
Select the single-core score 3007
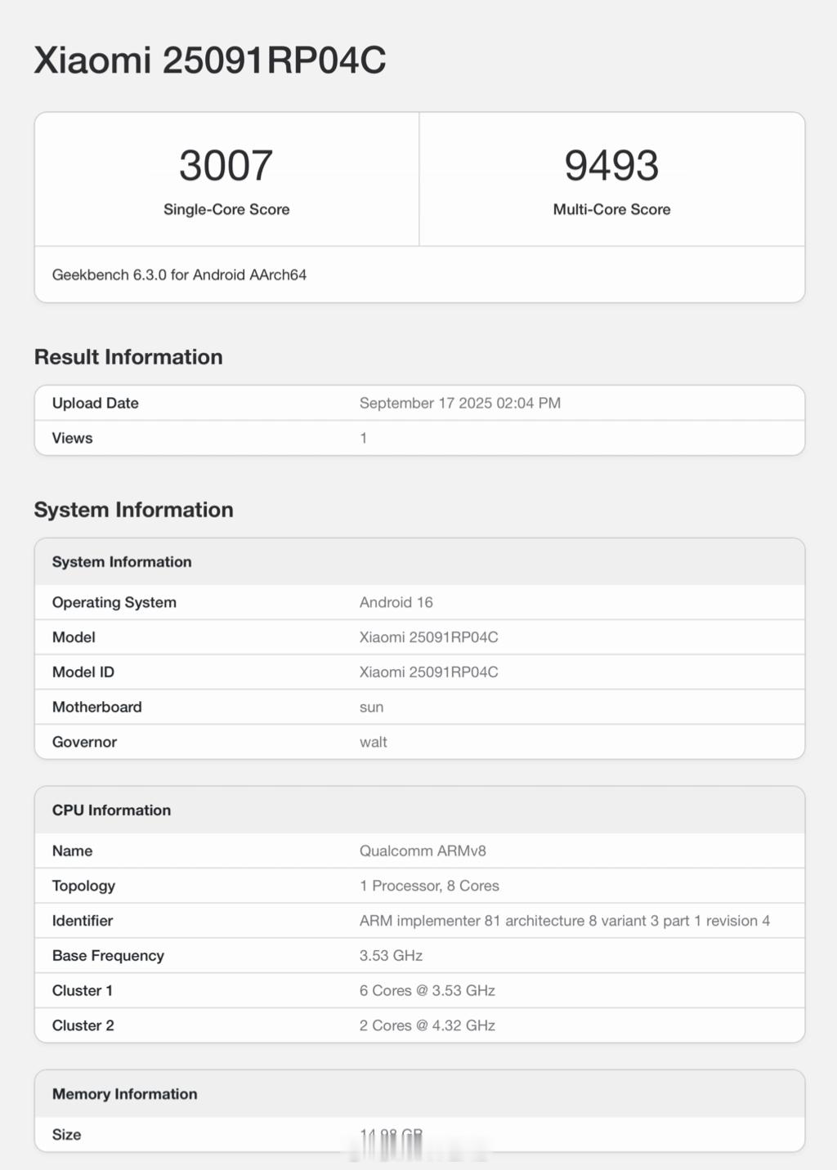[226, 165]
